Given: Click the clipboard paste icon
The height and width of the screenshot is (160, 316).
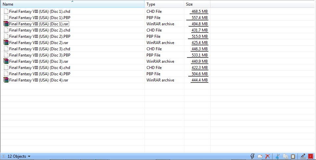Looking at the screenshot, I should (293, 156).
